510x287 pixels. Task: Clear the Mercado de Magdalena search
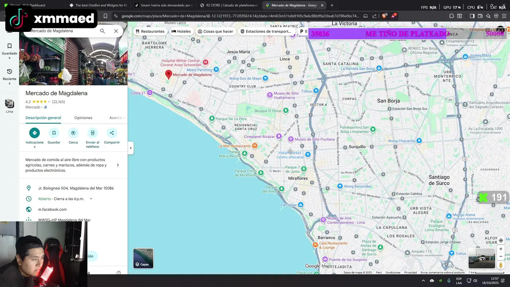(116, 31)
